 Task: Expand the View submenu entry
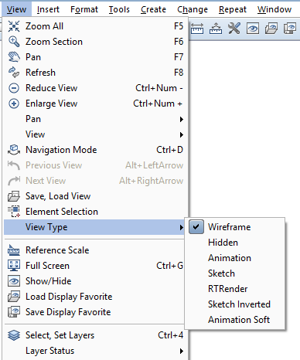pos(94,134)
